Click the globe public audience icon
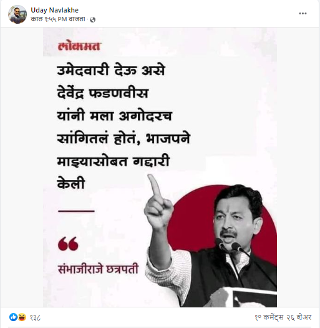This screenshot has height=328, width=320. point(92,19)
